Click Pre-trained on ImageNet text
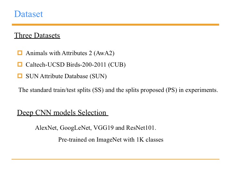Viewport: 231px width, 173px height. coord(111,140)
